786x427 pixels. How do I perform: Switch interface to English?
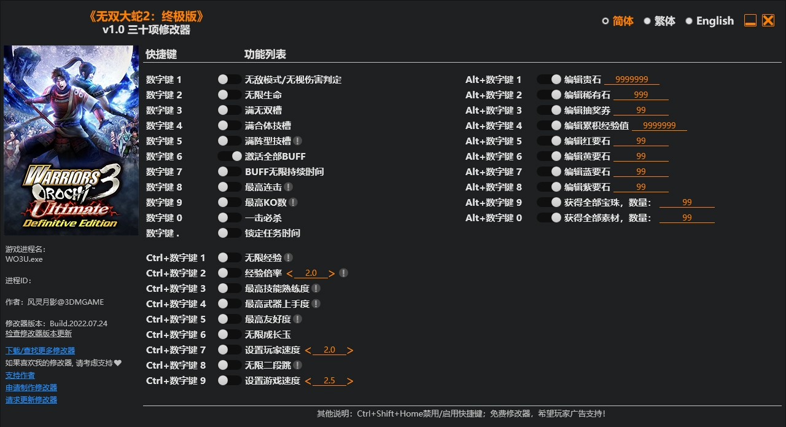688,20
